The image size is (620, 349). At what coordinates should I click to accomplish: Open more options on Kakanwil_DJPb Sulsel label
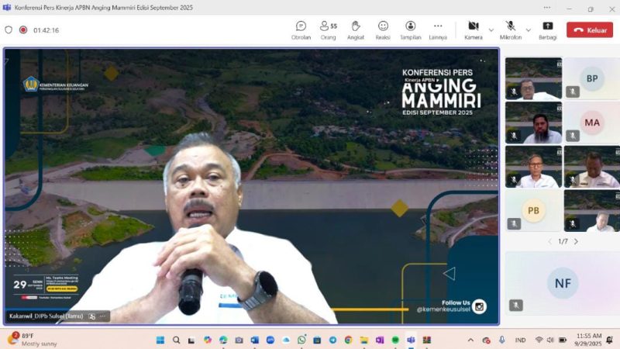tap(104, 316)
